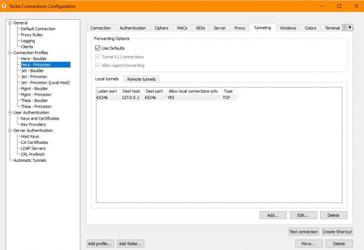The image size is (364, 250).
Task: Click the Listen port column header
Action: (x=108, y=91)
